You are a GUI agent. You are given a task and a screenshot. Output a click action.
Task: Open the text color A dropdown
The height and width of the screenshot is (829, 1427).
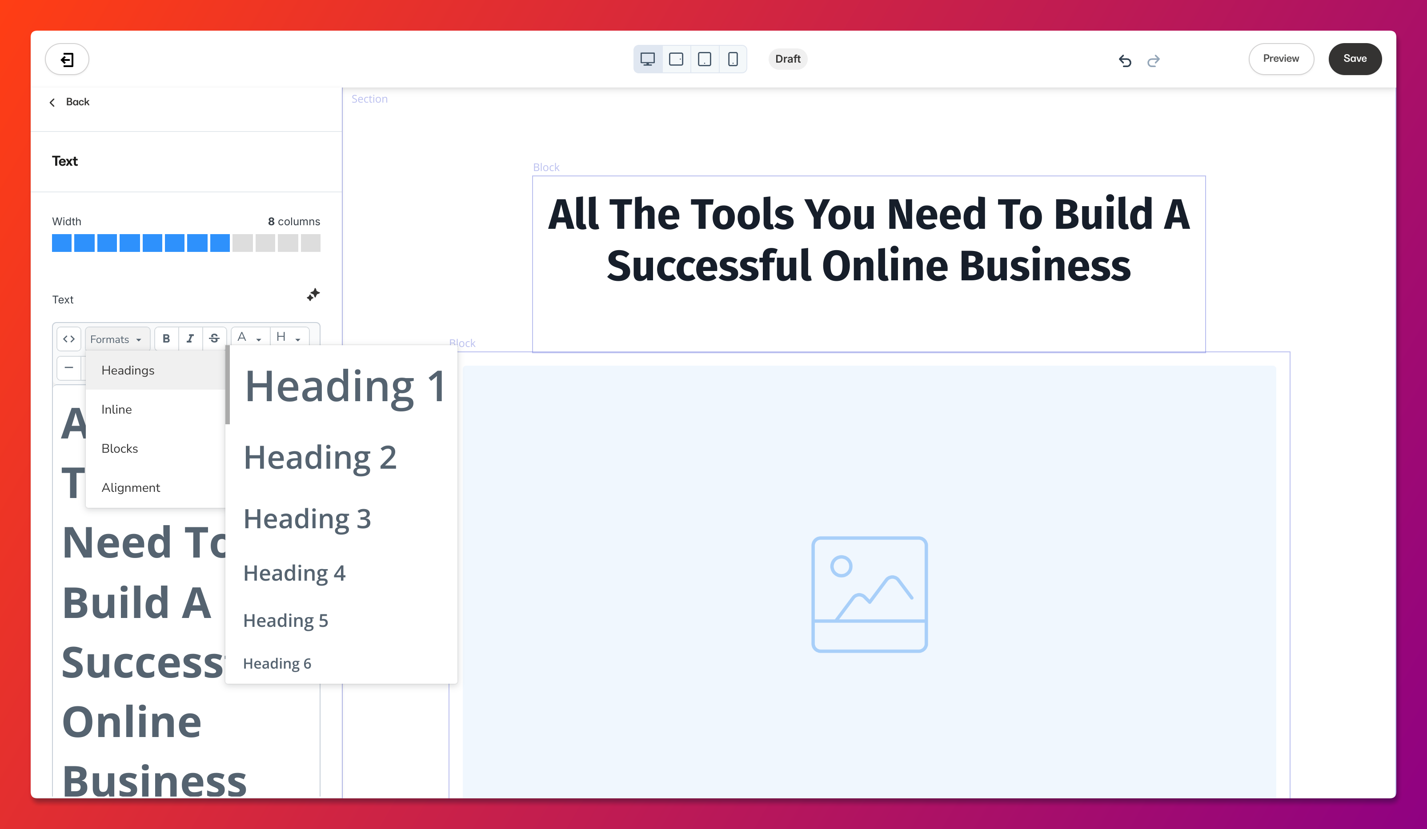(x=250, y=337)
